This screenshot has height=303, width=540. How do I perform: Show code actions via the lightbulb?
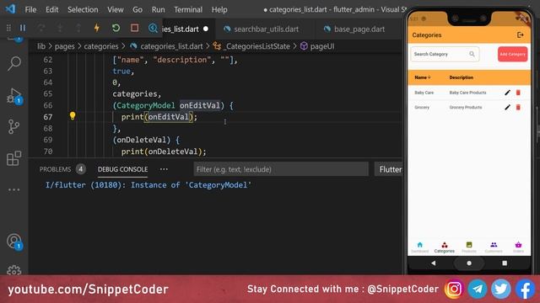pyautogui.click(x=73, y=116)
